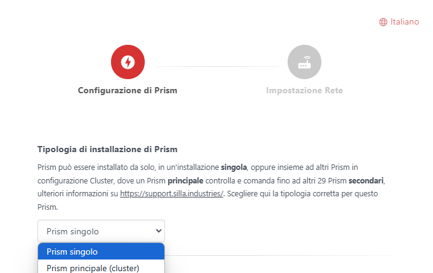Open the support.silla.industries link
Viewport: 433px width, 273px height.
[172, 194]
